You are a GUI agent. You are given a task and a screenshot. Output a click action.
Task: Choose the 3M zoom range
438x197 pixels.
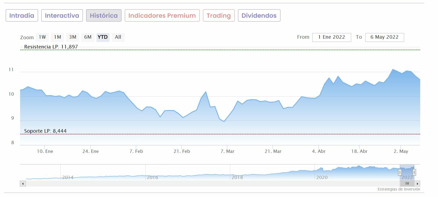(72, 37)
